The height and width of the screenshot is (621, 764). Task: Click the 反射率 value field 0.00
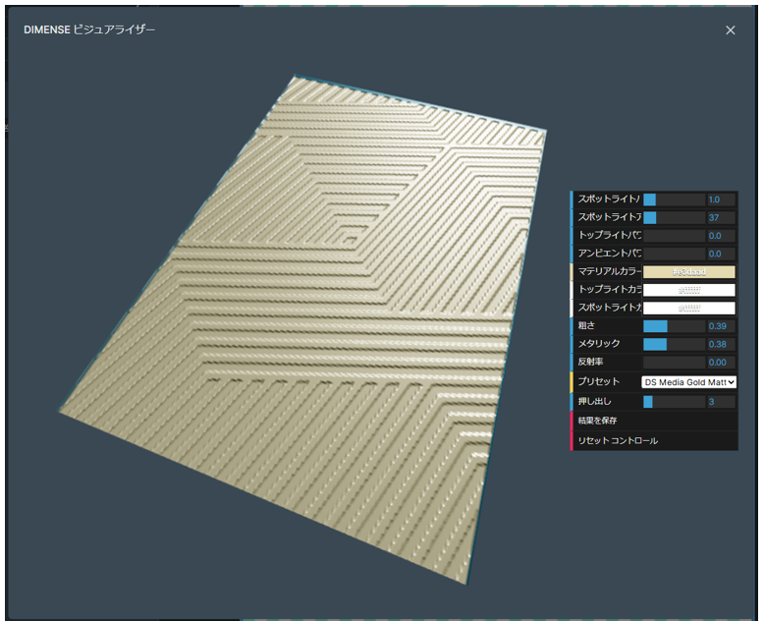(721, 363)
